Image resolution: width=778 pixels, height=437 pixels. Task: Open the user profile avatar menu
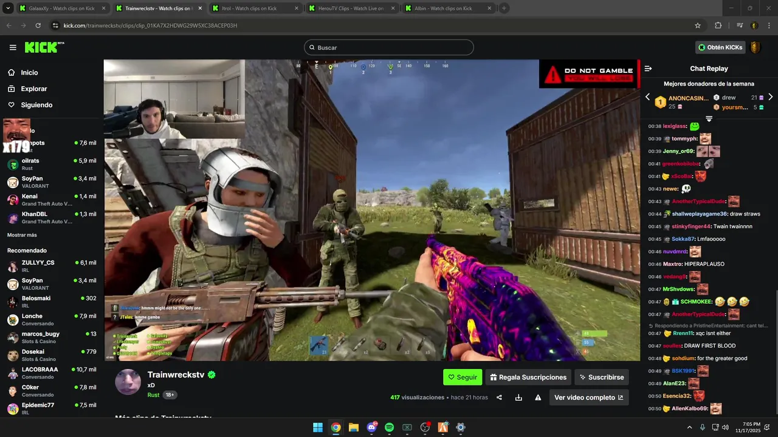[x=756, y=47]
